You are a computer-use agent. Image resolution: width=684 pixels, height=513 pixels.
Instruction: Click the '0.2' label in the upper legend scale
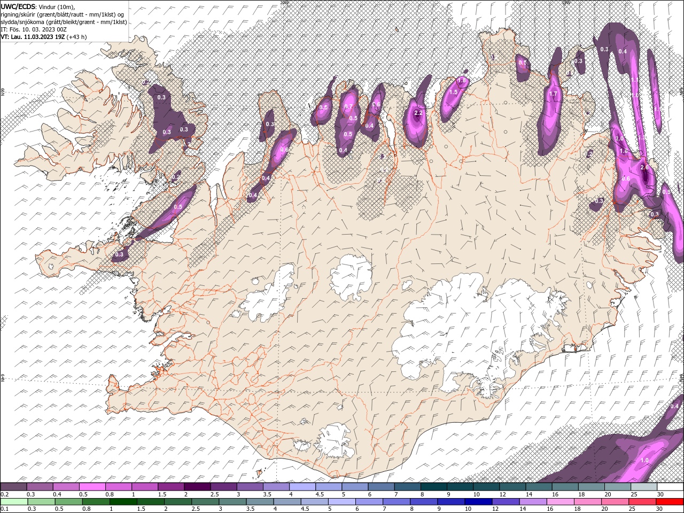pyautogui.click(x=5, y=494)
